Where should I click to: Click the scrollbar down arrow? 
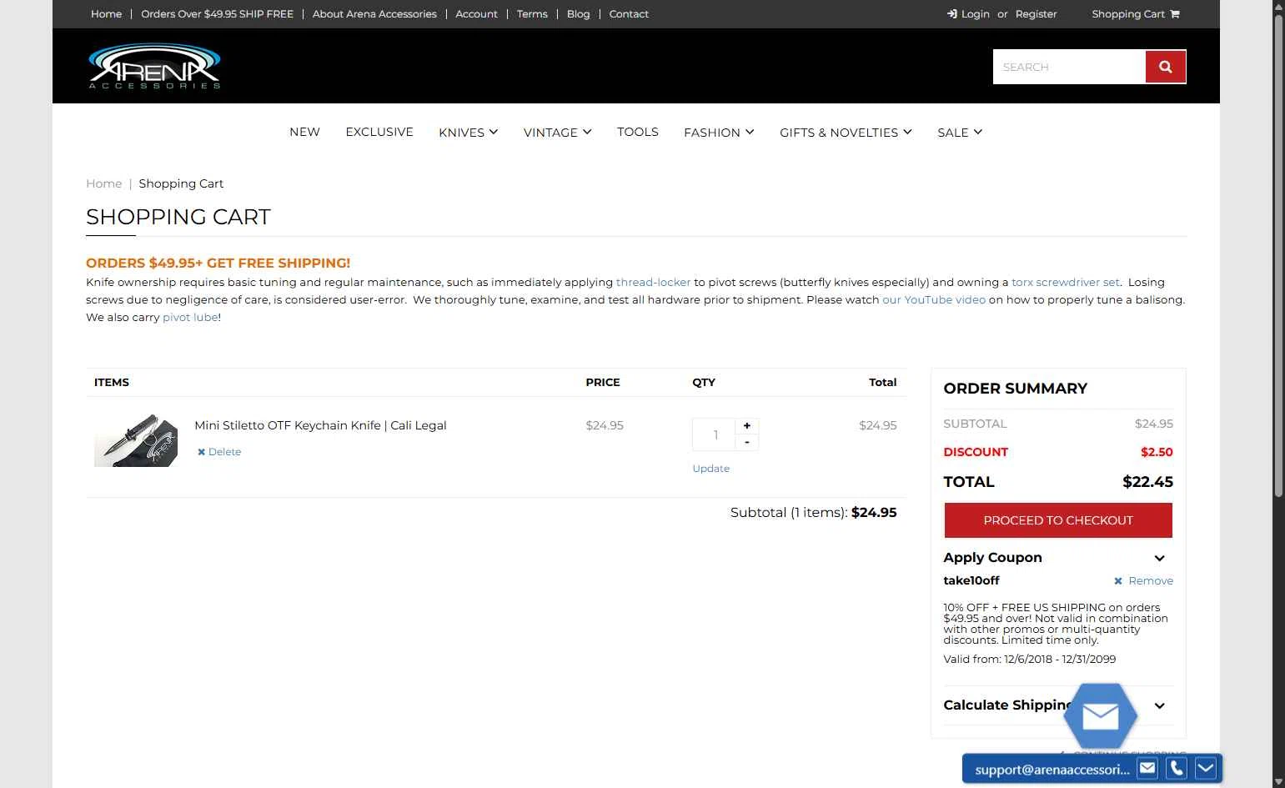(x=1278, y=782)
